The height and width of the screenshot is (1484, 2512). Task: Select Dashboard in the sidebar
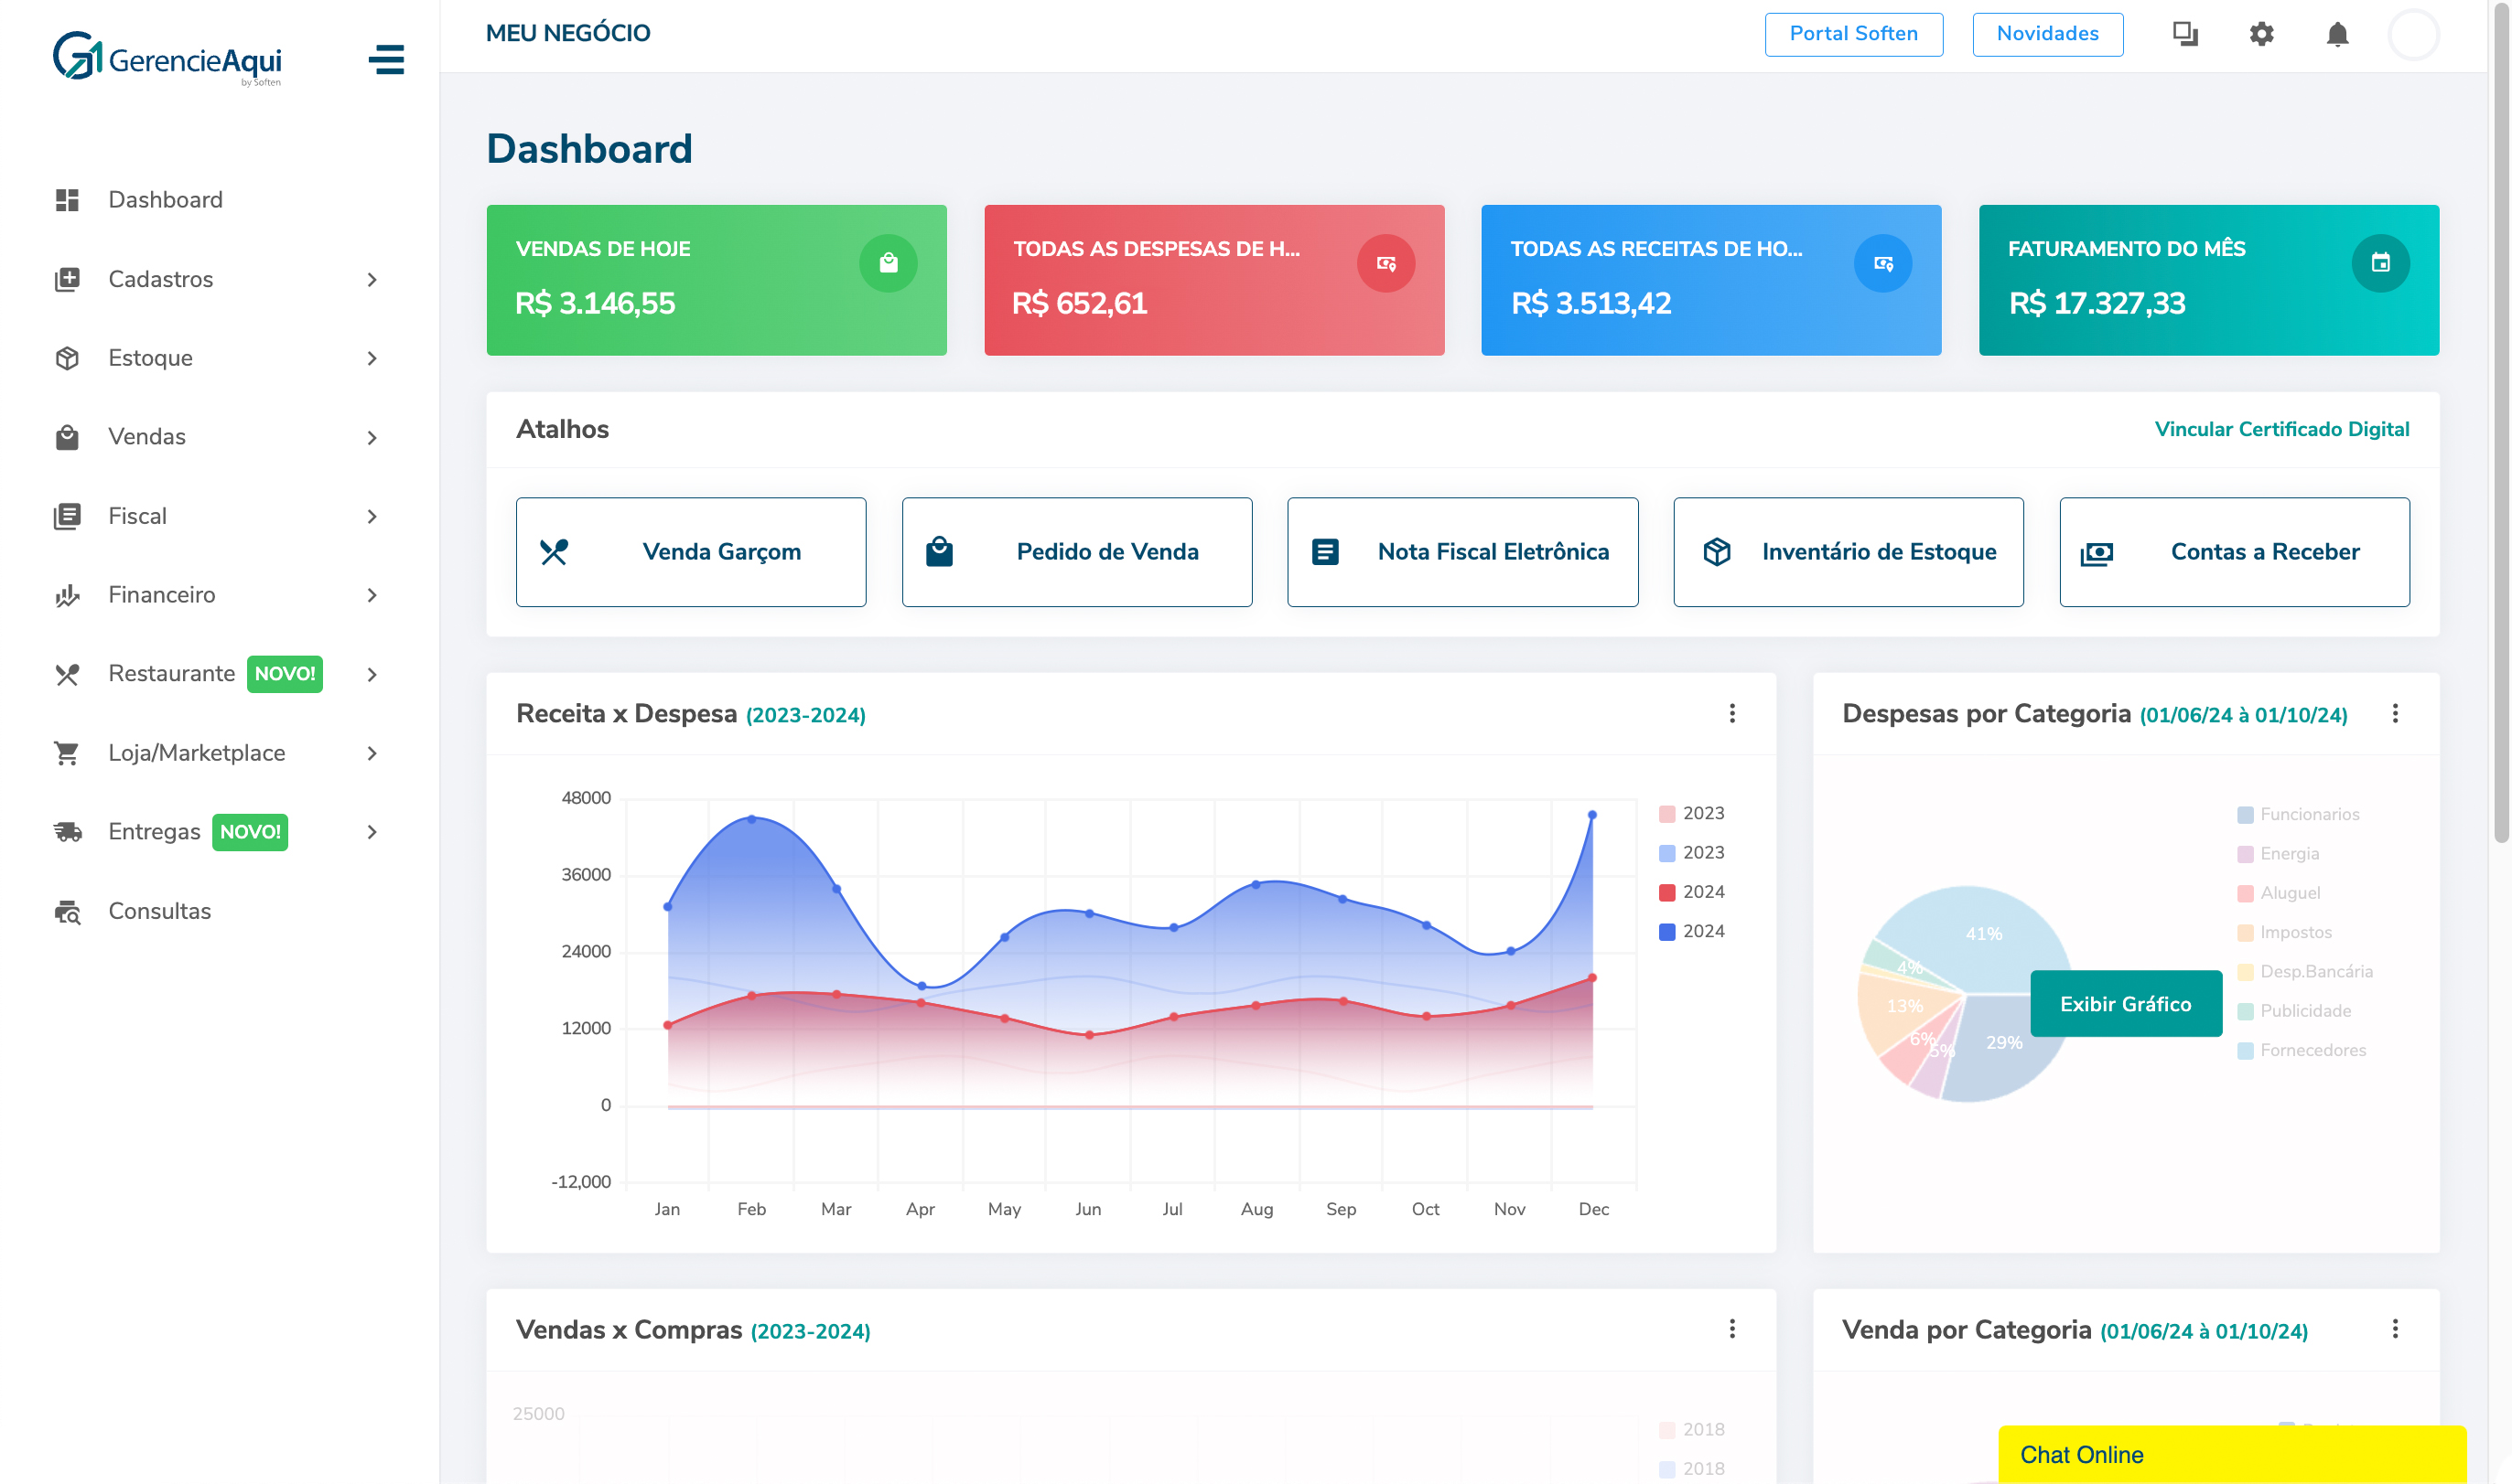[165, 199]
